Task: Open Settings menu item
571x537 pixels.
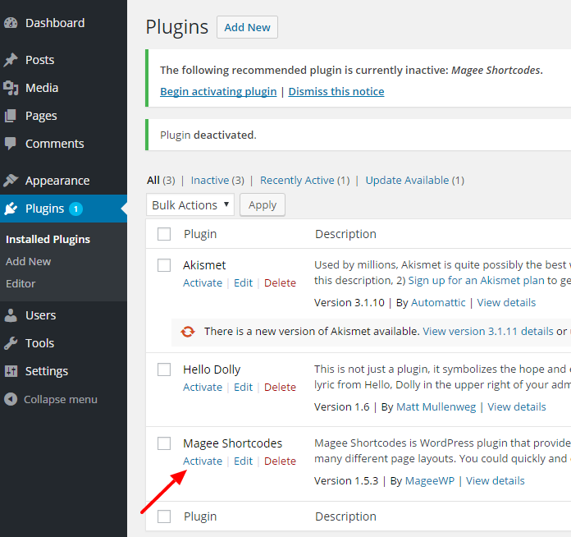Action: [63, 371]
